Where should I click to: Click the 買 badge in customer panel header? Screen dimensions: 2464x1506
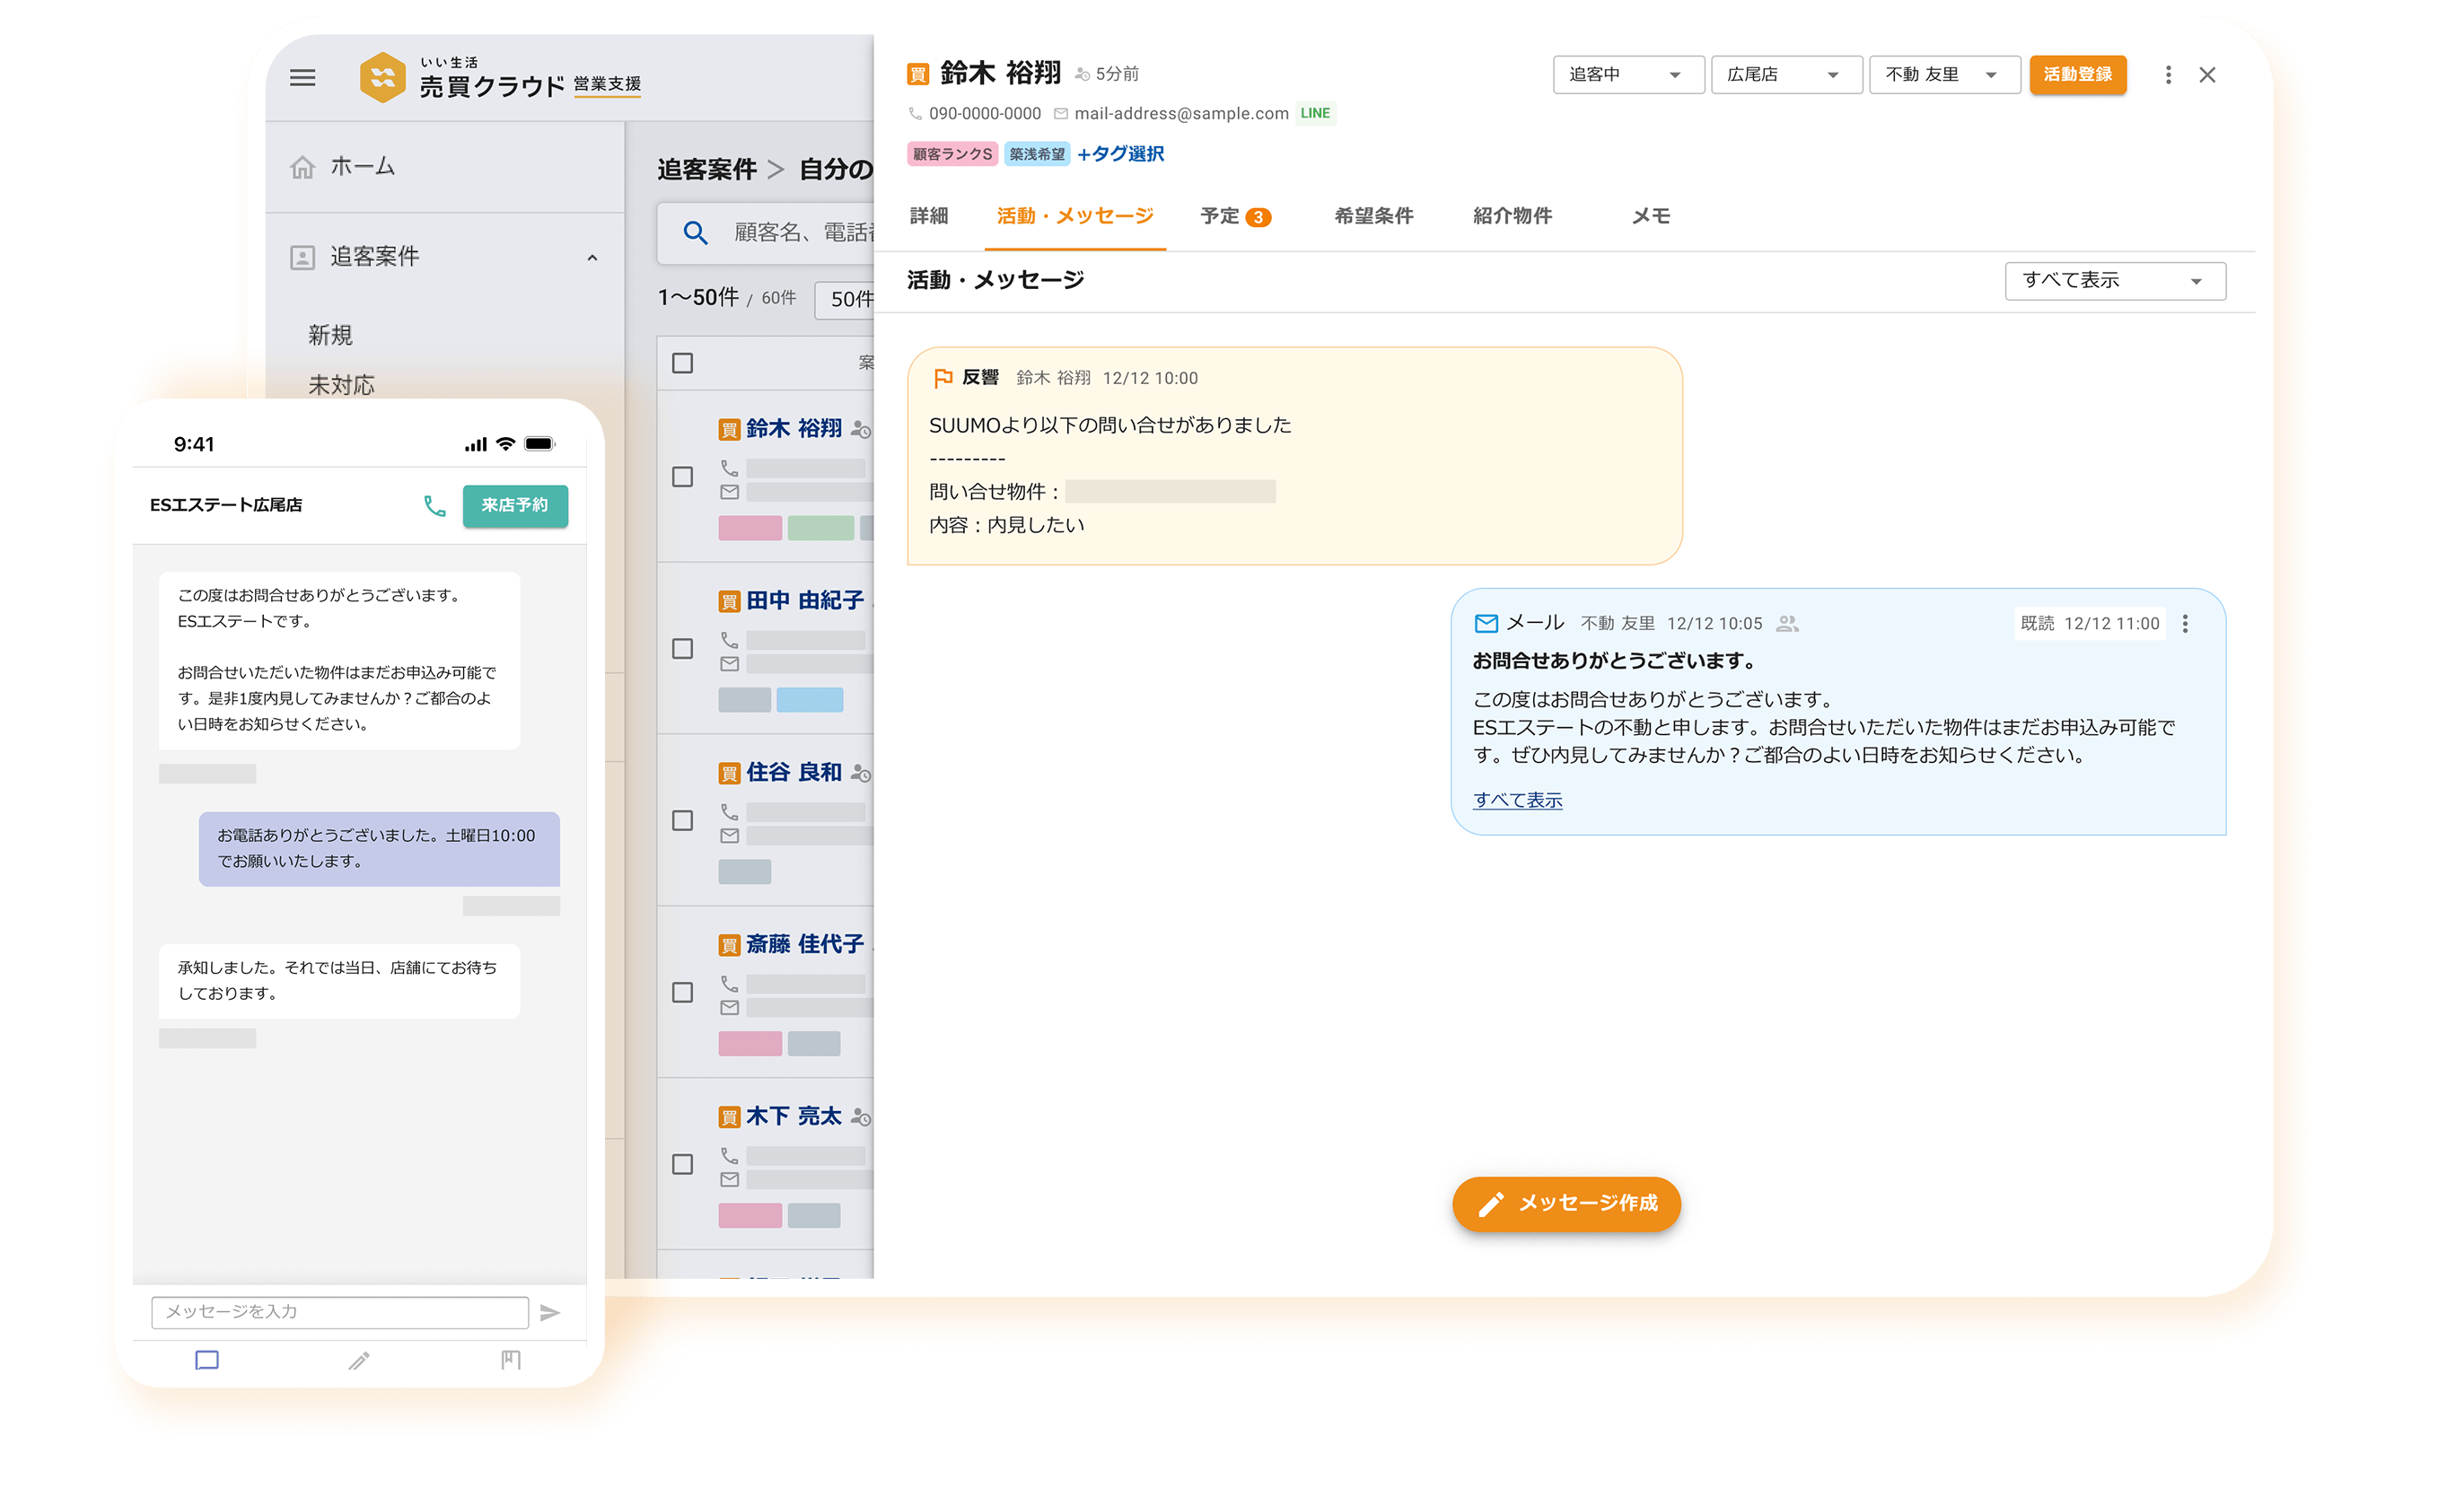point(918,75)
